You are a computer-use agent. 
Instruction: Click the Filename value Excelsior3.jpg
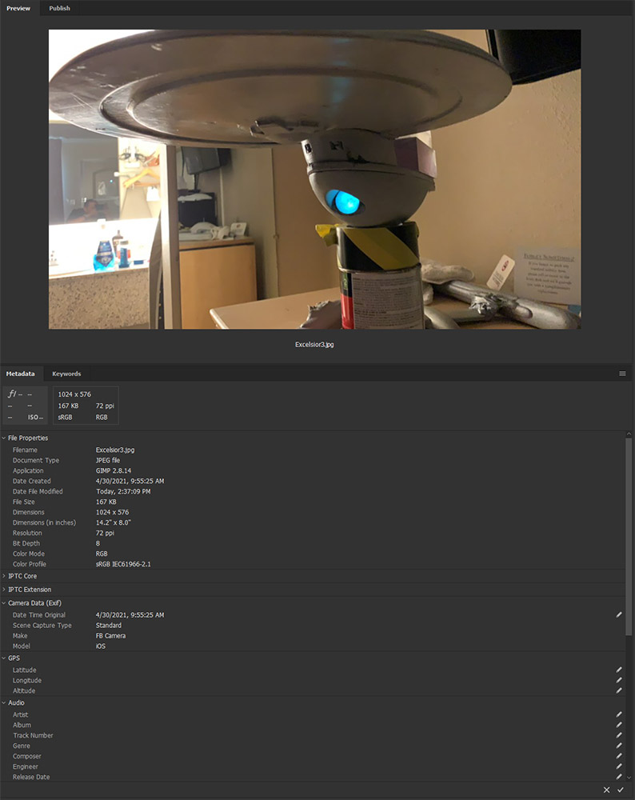(115, 450)
